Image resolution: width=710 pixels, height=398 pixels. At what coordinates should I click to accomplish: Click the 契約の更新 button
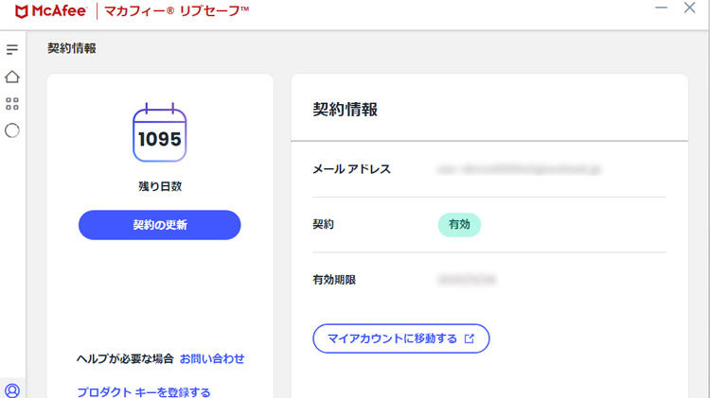pos(159,225)
